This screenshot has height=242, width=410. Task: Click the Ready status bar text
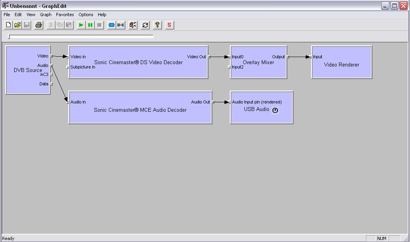click(8, 238)
